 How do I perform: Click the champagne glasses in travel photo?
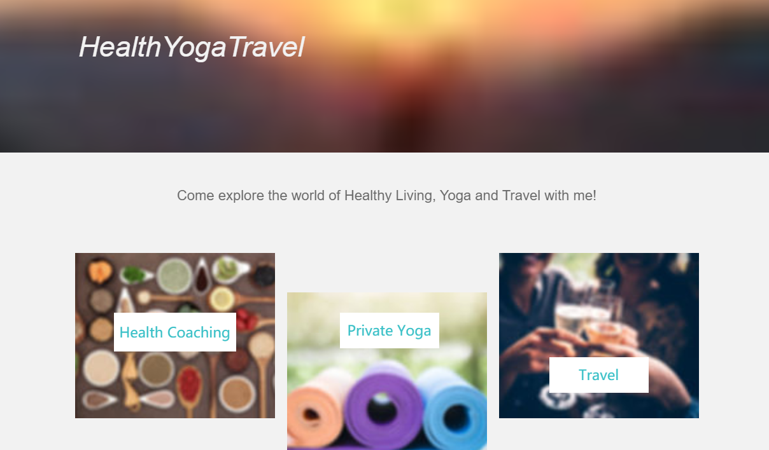coord(589,315)
